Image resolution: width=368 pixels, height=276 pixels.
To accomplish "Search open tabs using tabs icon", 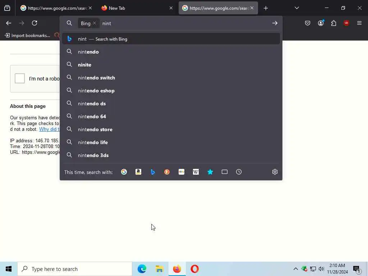I will [x=225, y=172].
